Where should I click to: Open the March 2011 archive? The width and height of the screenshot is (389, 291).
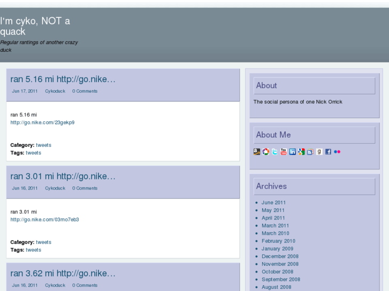tap(276, 226)
